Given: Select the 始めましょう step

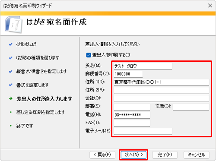Looking at the screenshot, I should point(26,44).
